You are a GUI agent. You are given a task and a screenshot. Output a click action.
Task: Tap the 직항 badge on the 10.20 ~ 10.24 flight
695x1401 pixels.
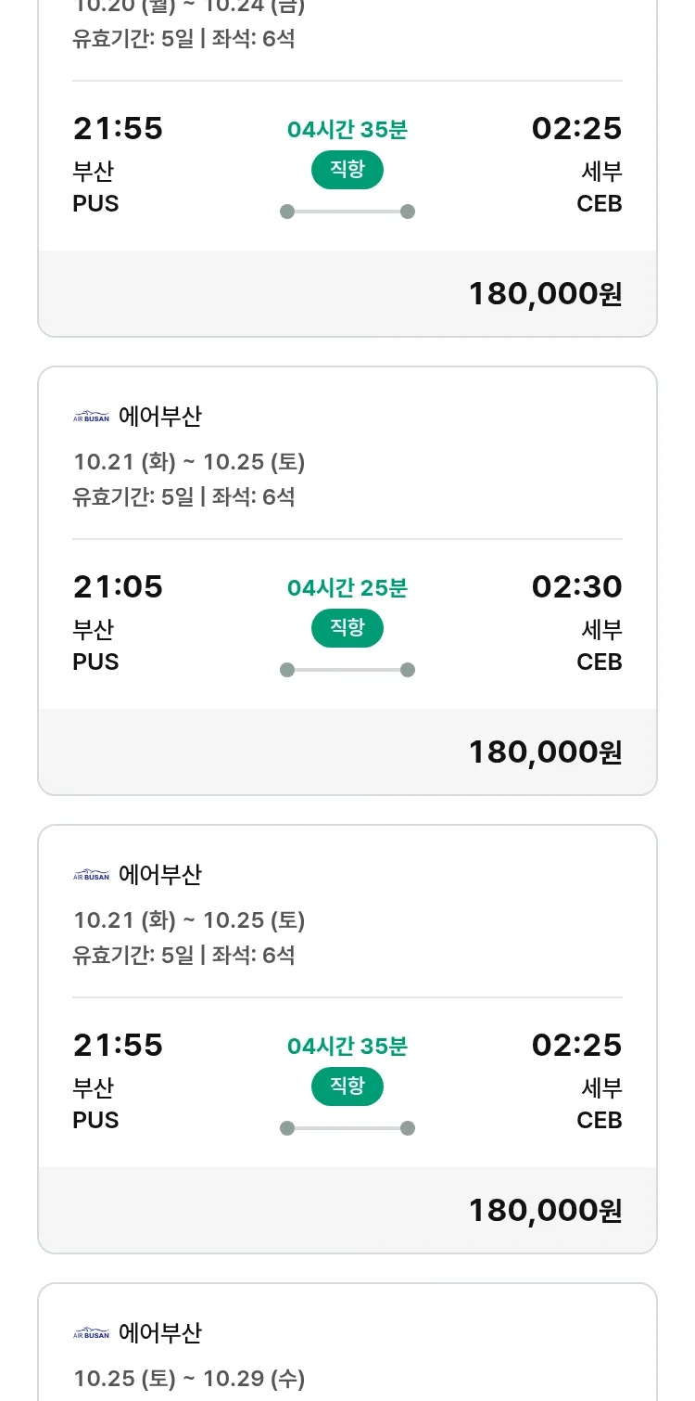tap(347, 170)
